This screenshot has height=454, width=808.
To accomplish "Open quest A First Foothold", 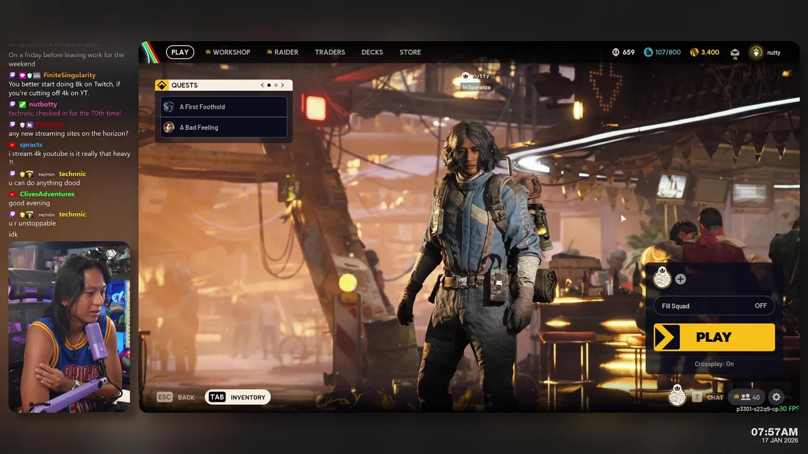I will 223,107.
